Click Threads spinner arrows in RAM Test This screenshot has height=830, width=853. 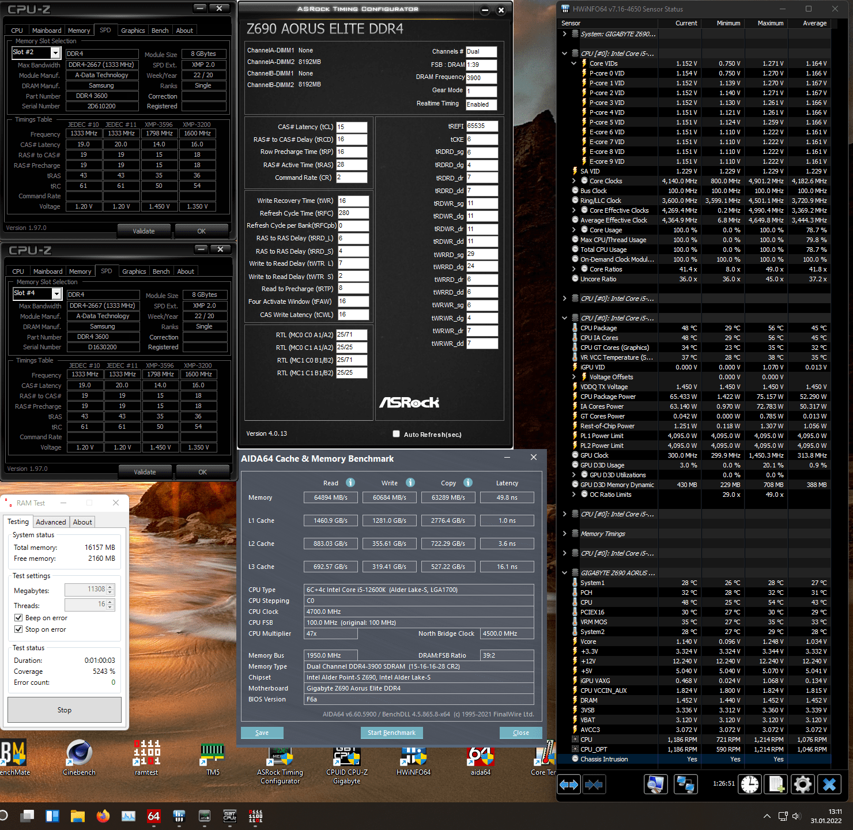click(111, 605)
